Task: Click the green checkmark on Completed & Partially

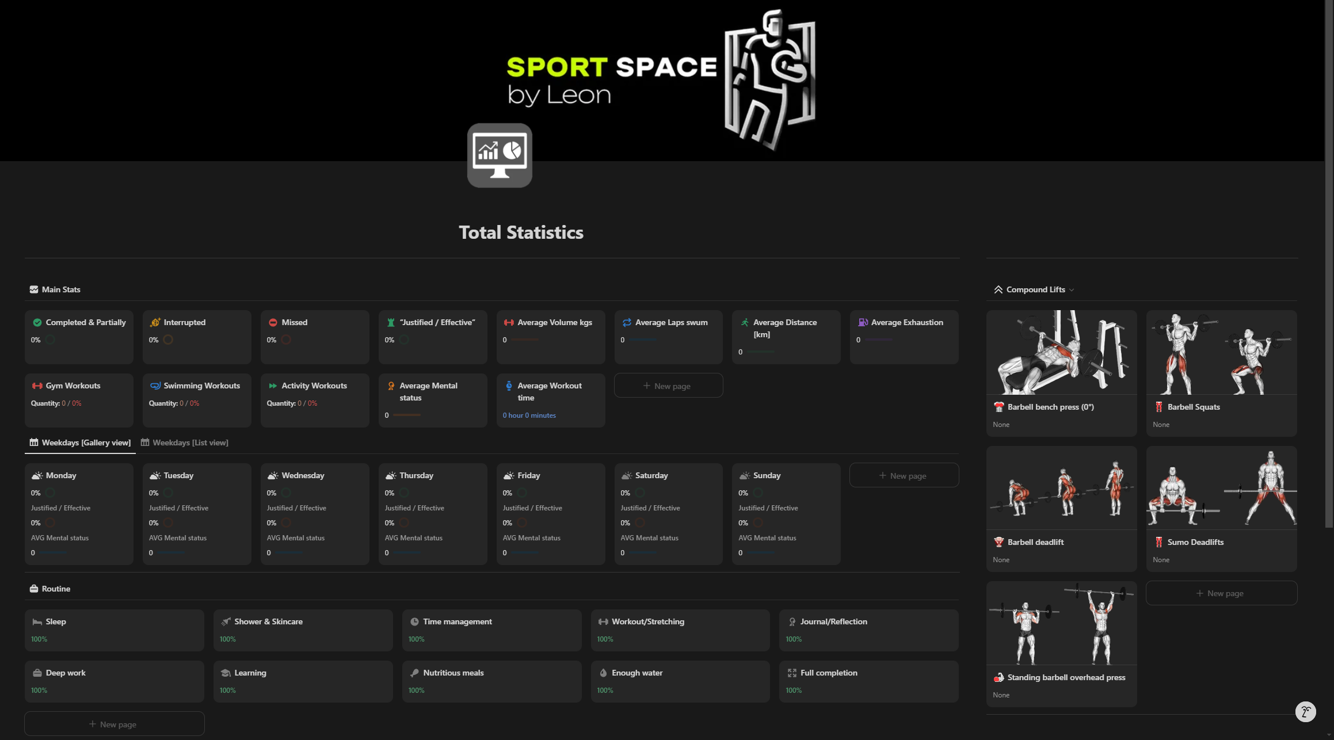Action: [37, 322]
